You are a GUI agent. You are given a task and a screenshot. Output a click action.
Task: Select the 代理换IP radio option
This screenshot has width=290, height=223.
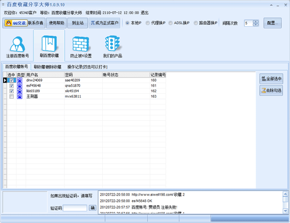pos(148,23)
